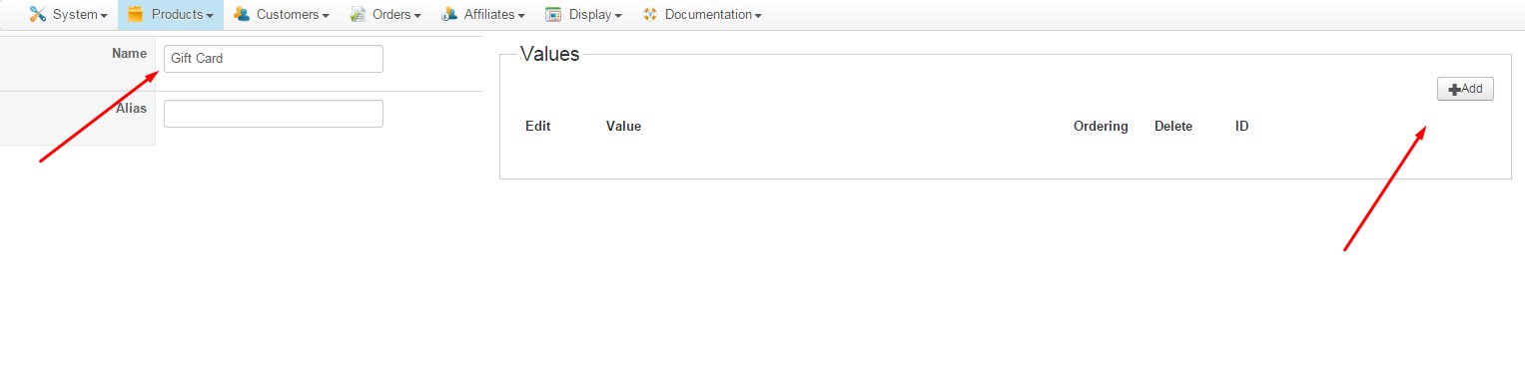1525x377 pixels.
Task: Click the Delete column header
Action: [1173, 127]
